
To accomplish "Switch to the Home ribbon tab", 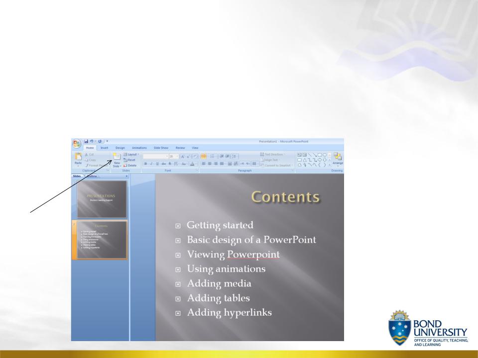I will point(90,148).
